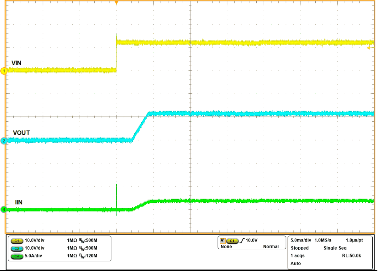The width and height of the screenshot is (378, 271).
Task: Click the rising edge slope icon
Action: [x=243, y=240]
